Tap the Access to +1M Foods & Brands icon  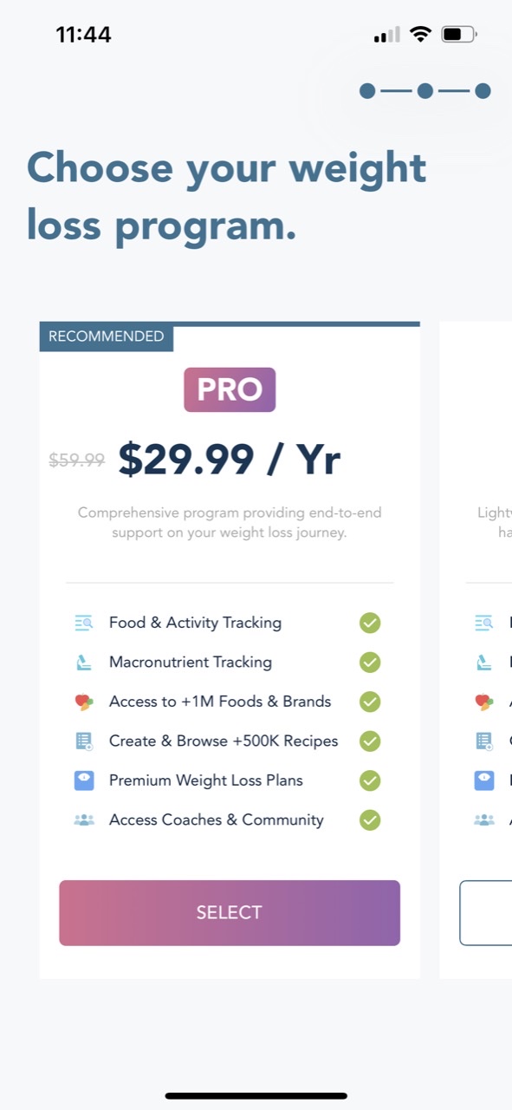(x=84, y=702)
